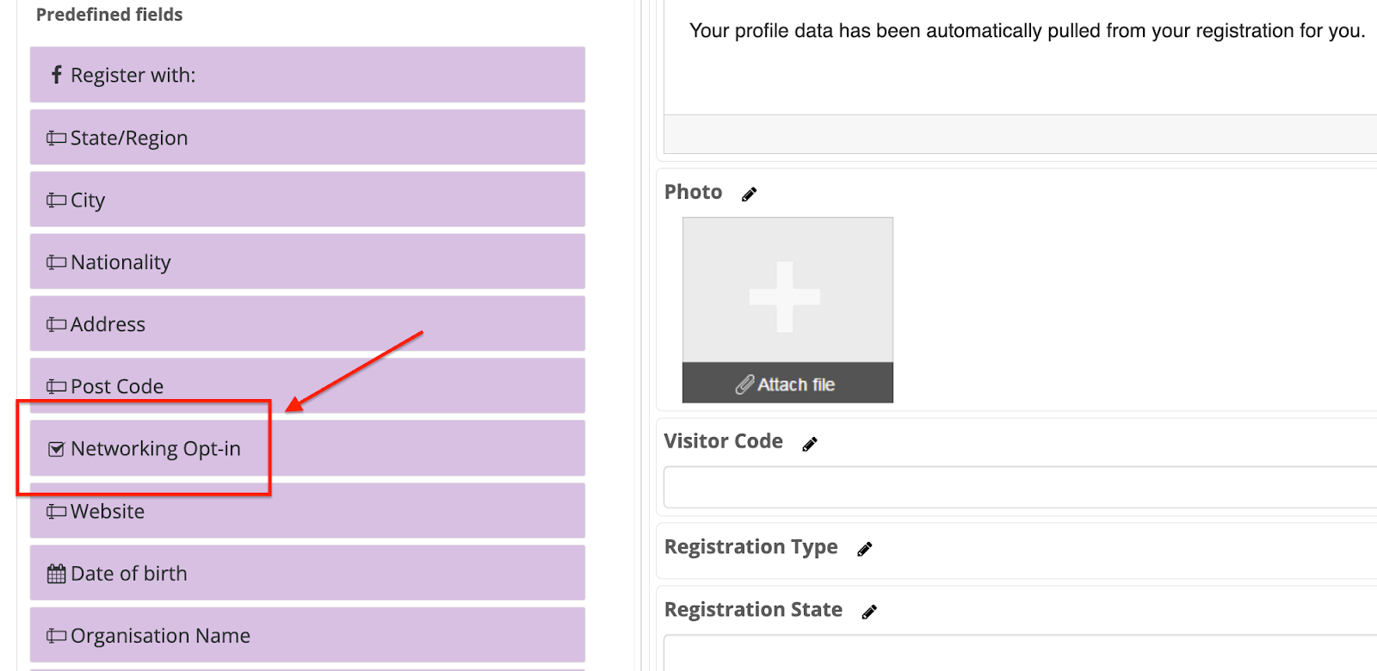Viewport: 1377px width, 671px height.
Task: Click the paperclip icon on Attach file
Action: (744, 385)
